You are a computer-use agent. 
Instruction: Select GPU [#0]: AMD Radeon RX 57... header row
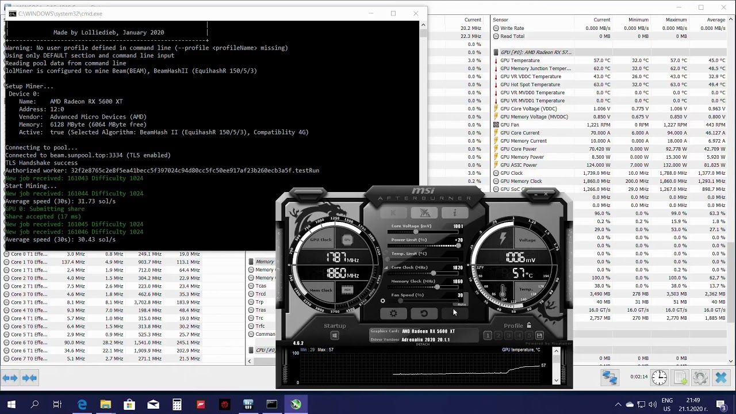[x=609, y=52]
